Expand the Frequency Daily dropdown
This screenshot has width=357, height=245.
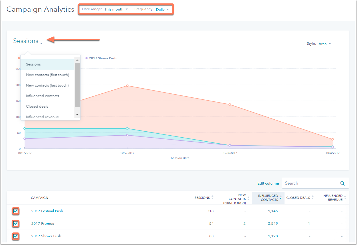point(162,9)
